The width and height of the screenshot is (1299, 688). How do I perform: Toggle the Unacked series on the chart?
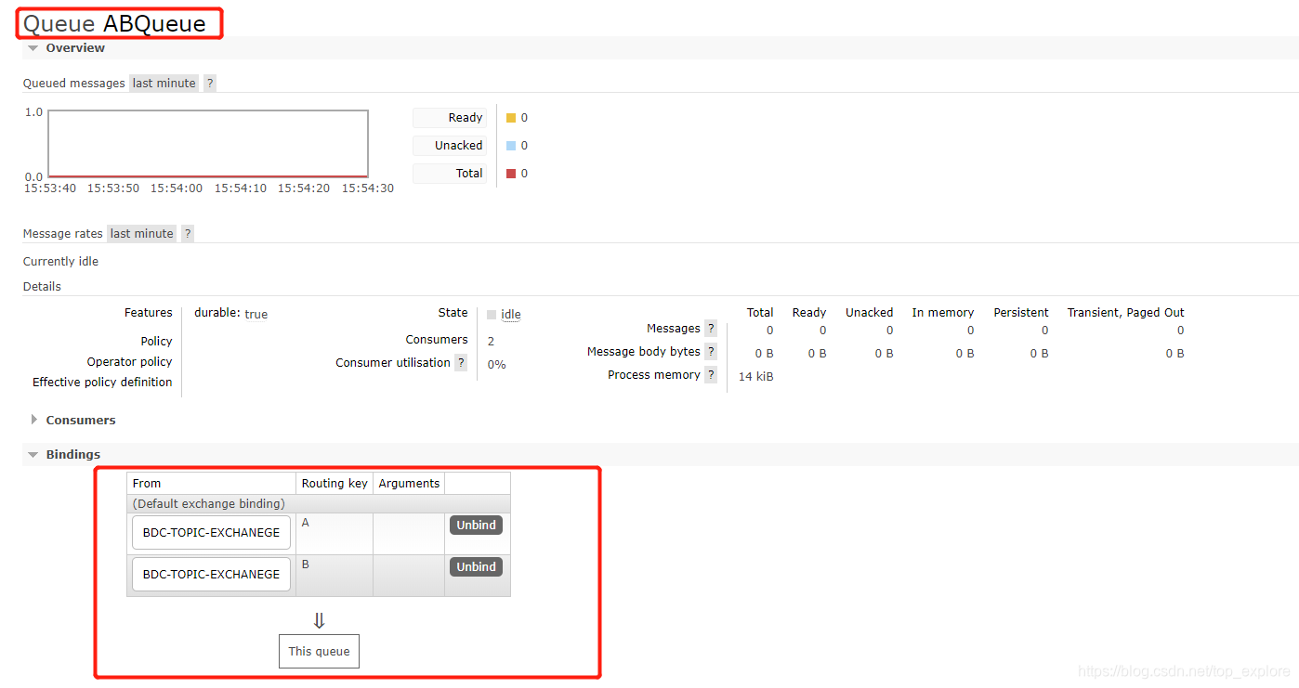450,145
